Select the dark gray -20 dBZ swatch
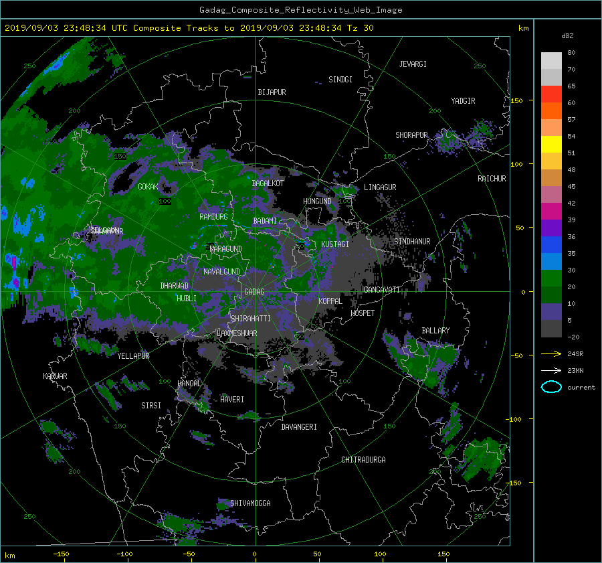This screenshot has width=602, height=563. [x=551, y=329]
